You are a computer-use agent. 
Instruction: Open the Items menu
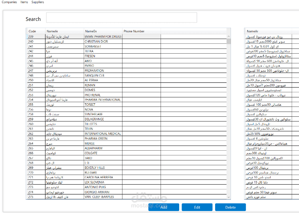[24, 2]
